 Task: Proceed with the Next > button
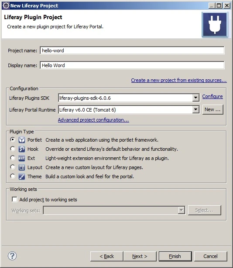[x=140, y=256]
